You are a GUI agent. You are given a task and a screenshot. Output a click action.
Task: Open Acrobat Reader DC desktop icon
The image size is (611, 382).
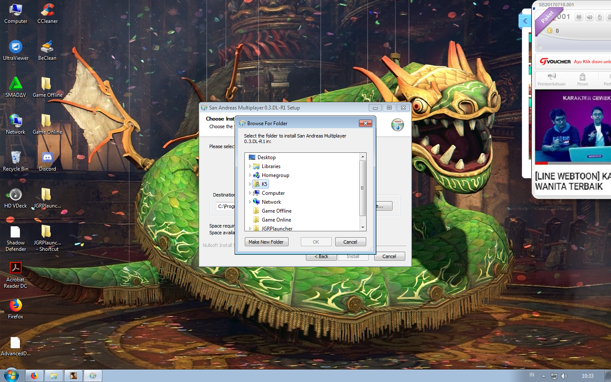click(x=16, y=275)
